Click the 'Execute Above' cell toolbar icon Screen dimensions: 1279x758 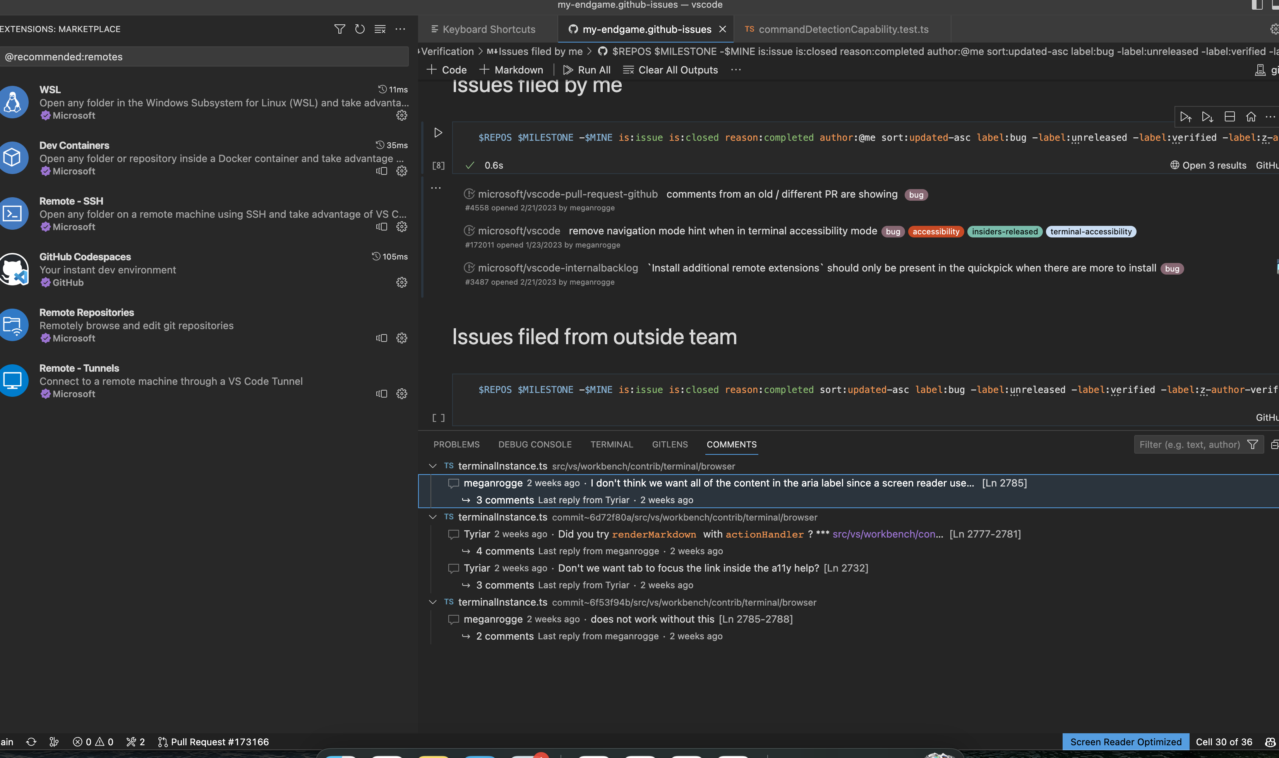coord(1186,116)
